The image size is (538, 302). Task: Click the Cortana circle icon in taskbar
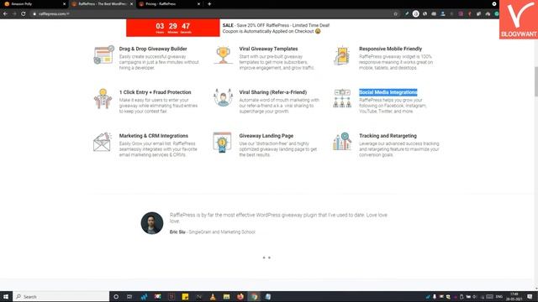[116, 296]
